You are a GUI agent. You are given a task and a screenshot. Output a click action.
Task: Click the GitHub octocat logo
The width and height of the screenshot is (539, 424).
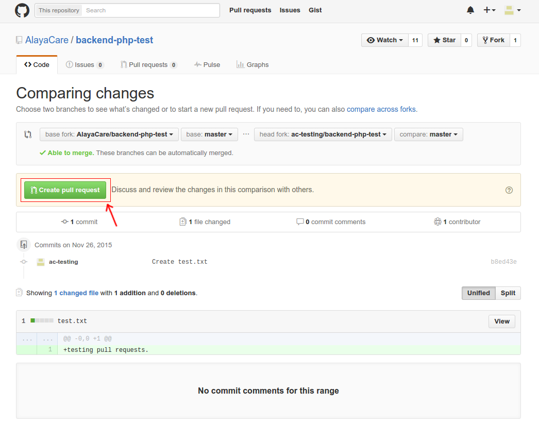coord(22,10)
